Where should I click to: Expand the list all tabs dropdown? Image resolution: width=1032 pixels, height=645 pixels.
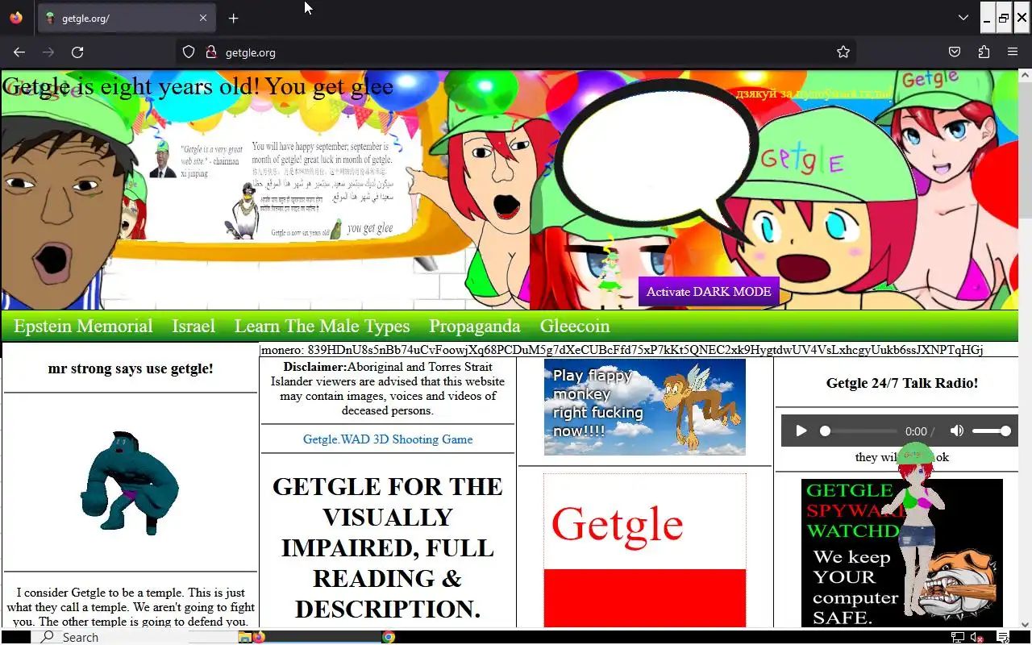pyautogui.click(x=963, y=18)
